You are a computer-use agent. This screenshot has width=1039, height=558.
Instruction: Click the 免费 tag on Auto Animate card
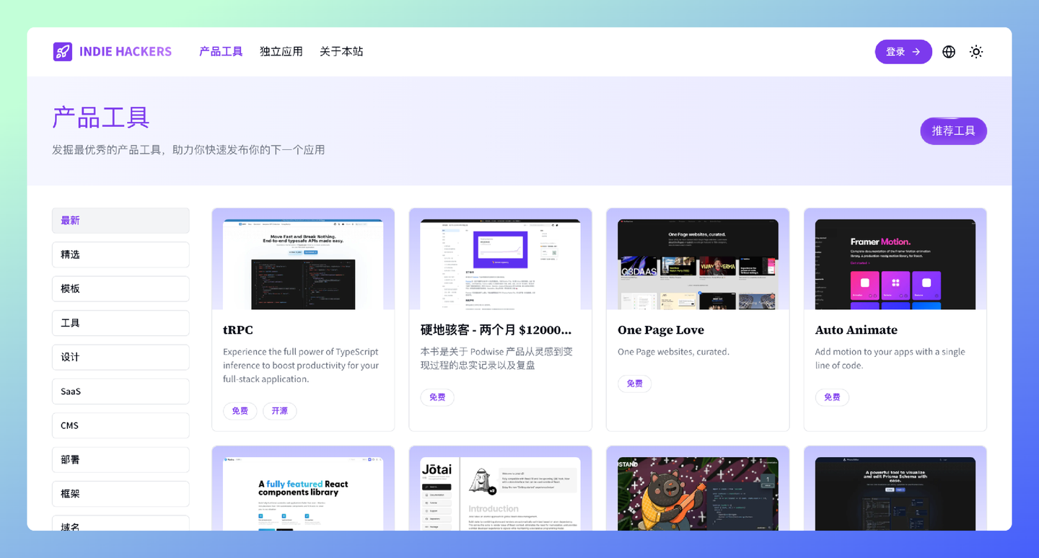(832, 397)
